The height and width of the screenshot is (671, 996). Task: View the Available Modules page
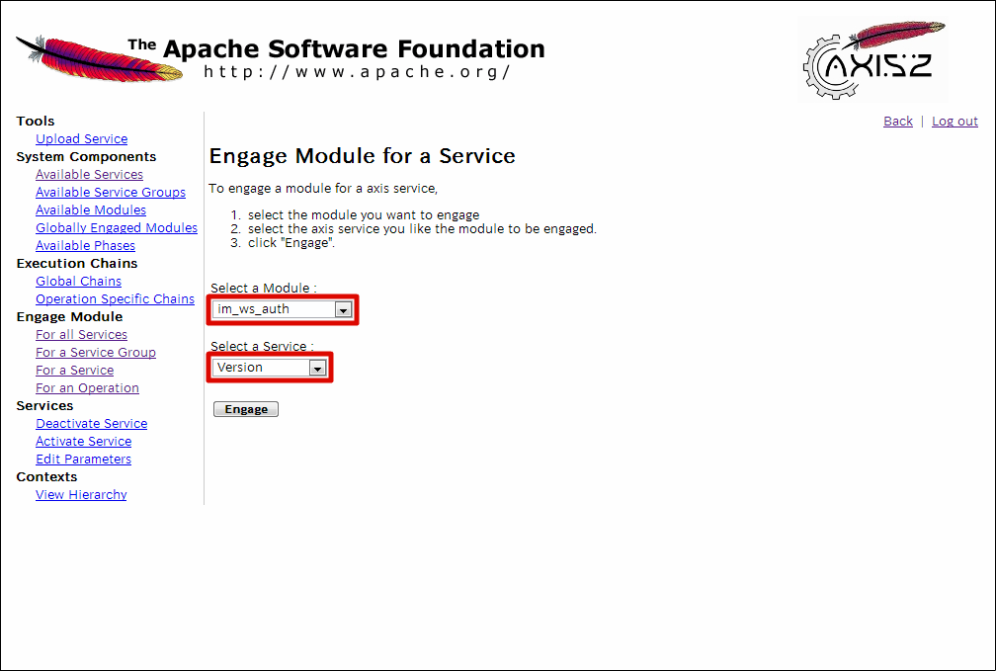click(91, 210)
